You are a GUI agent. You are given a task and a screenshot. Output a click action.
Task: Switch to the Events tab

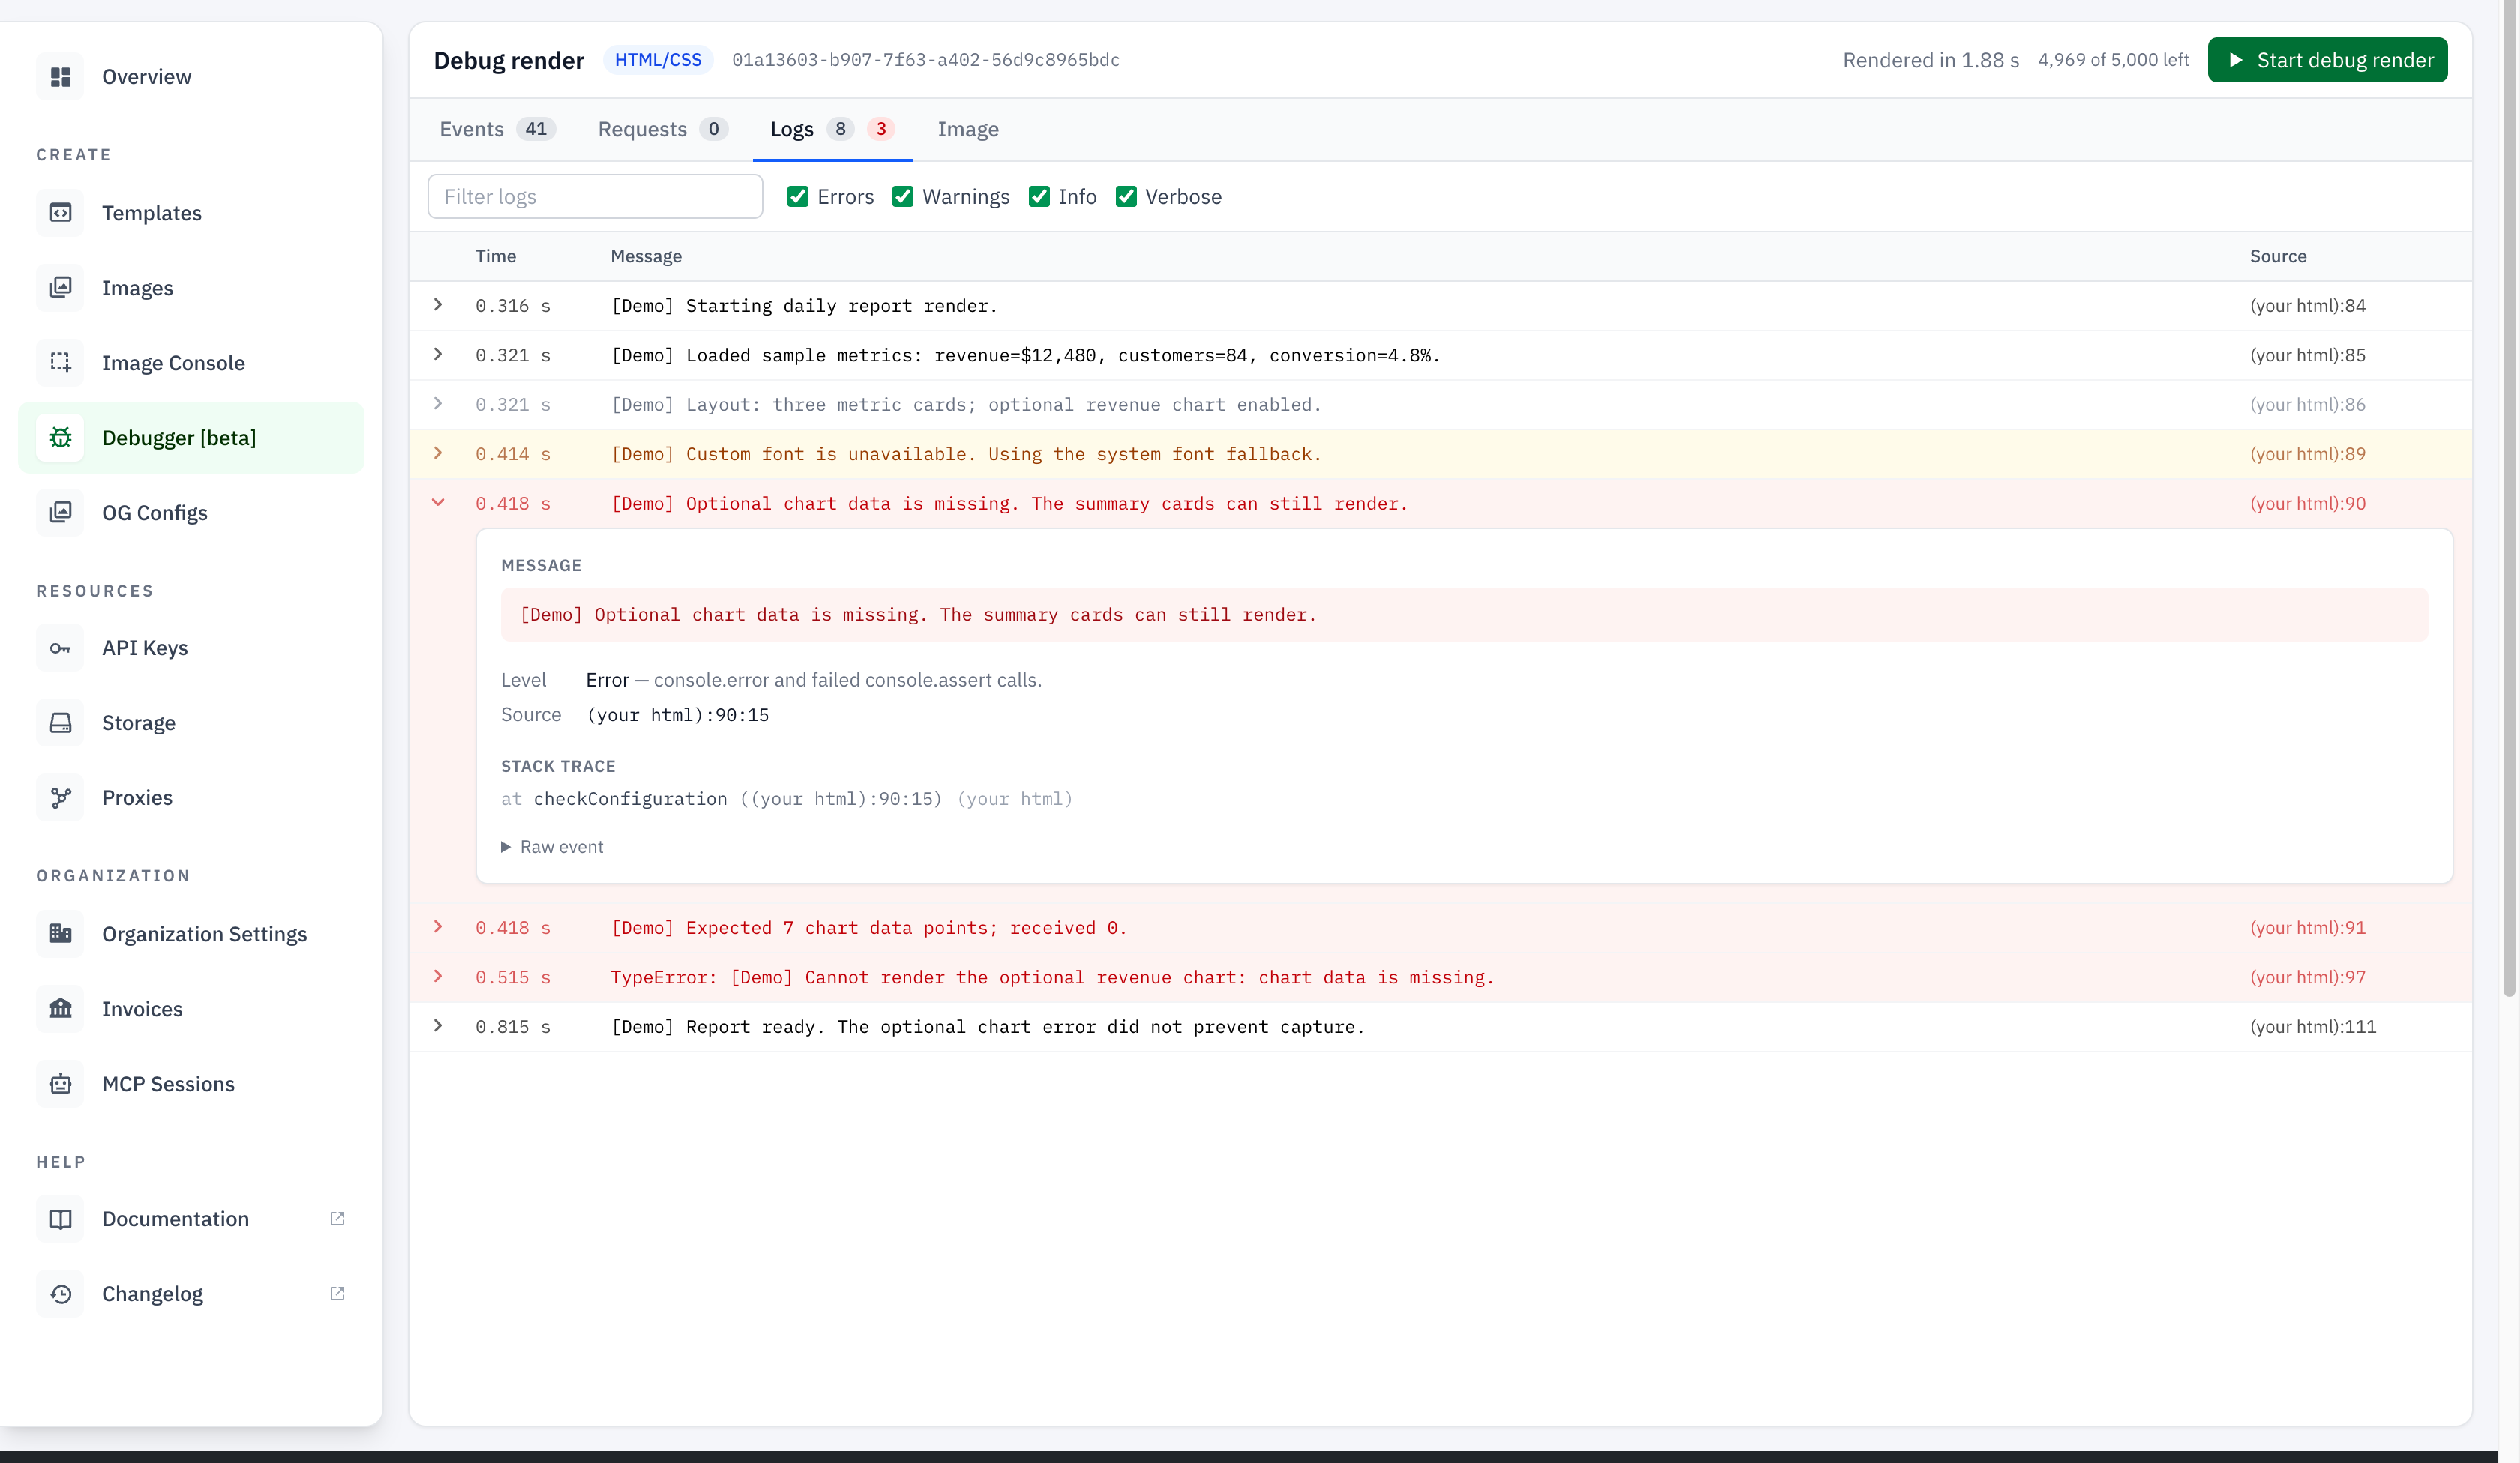click(x=497, y=129)
